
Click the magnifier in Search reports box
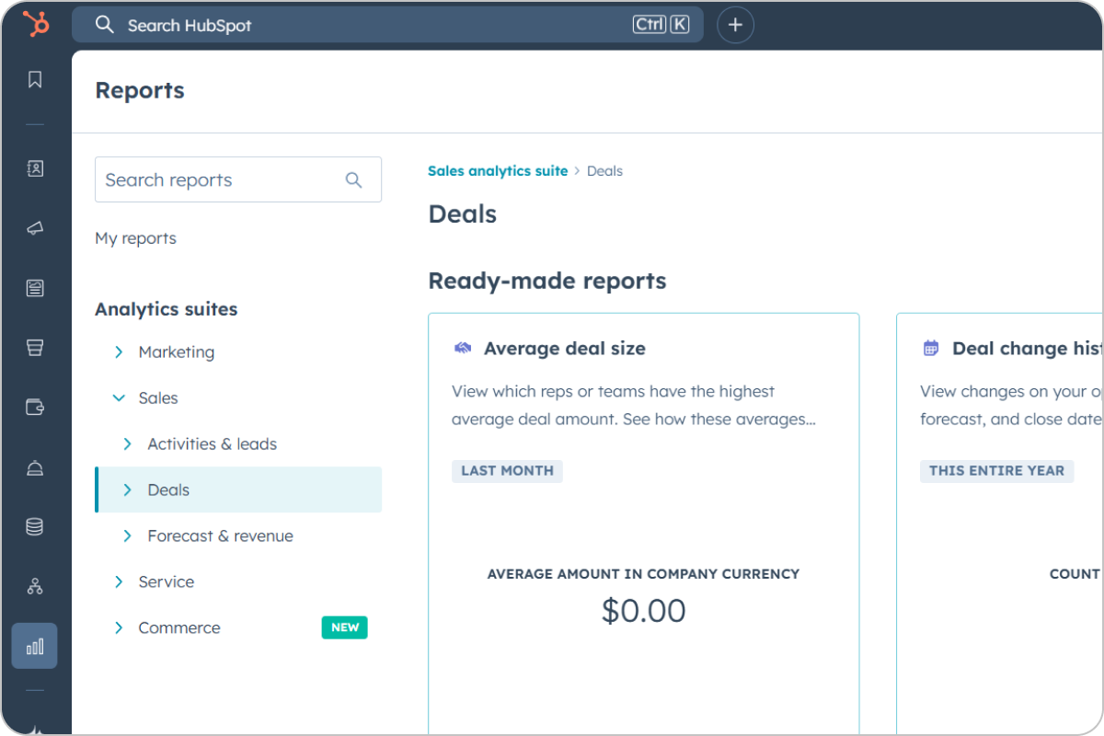click(x=353, y=180)
